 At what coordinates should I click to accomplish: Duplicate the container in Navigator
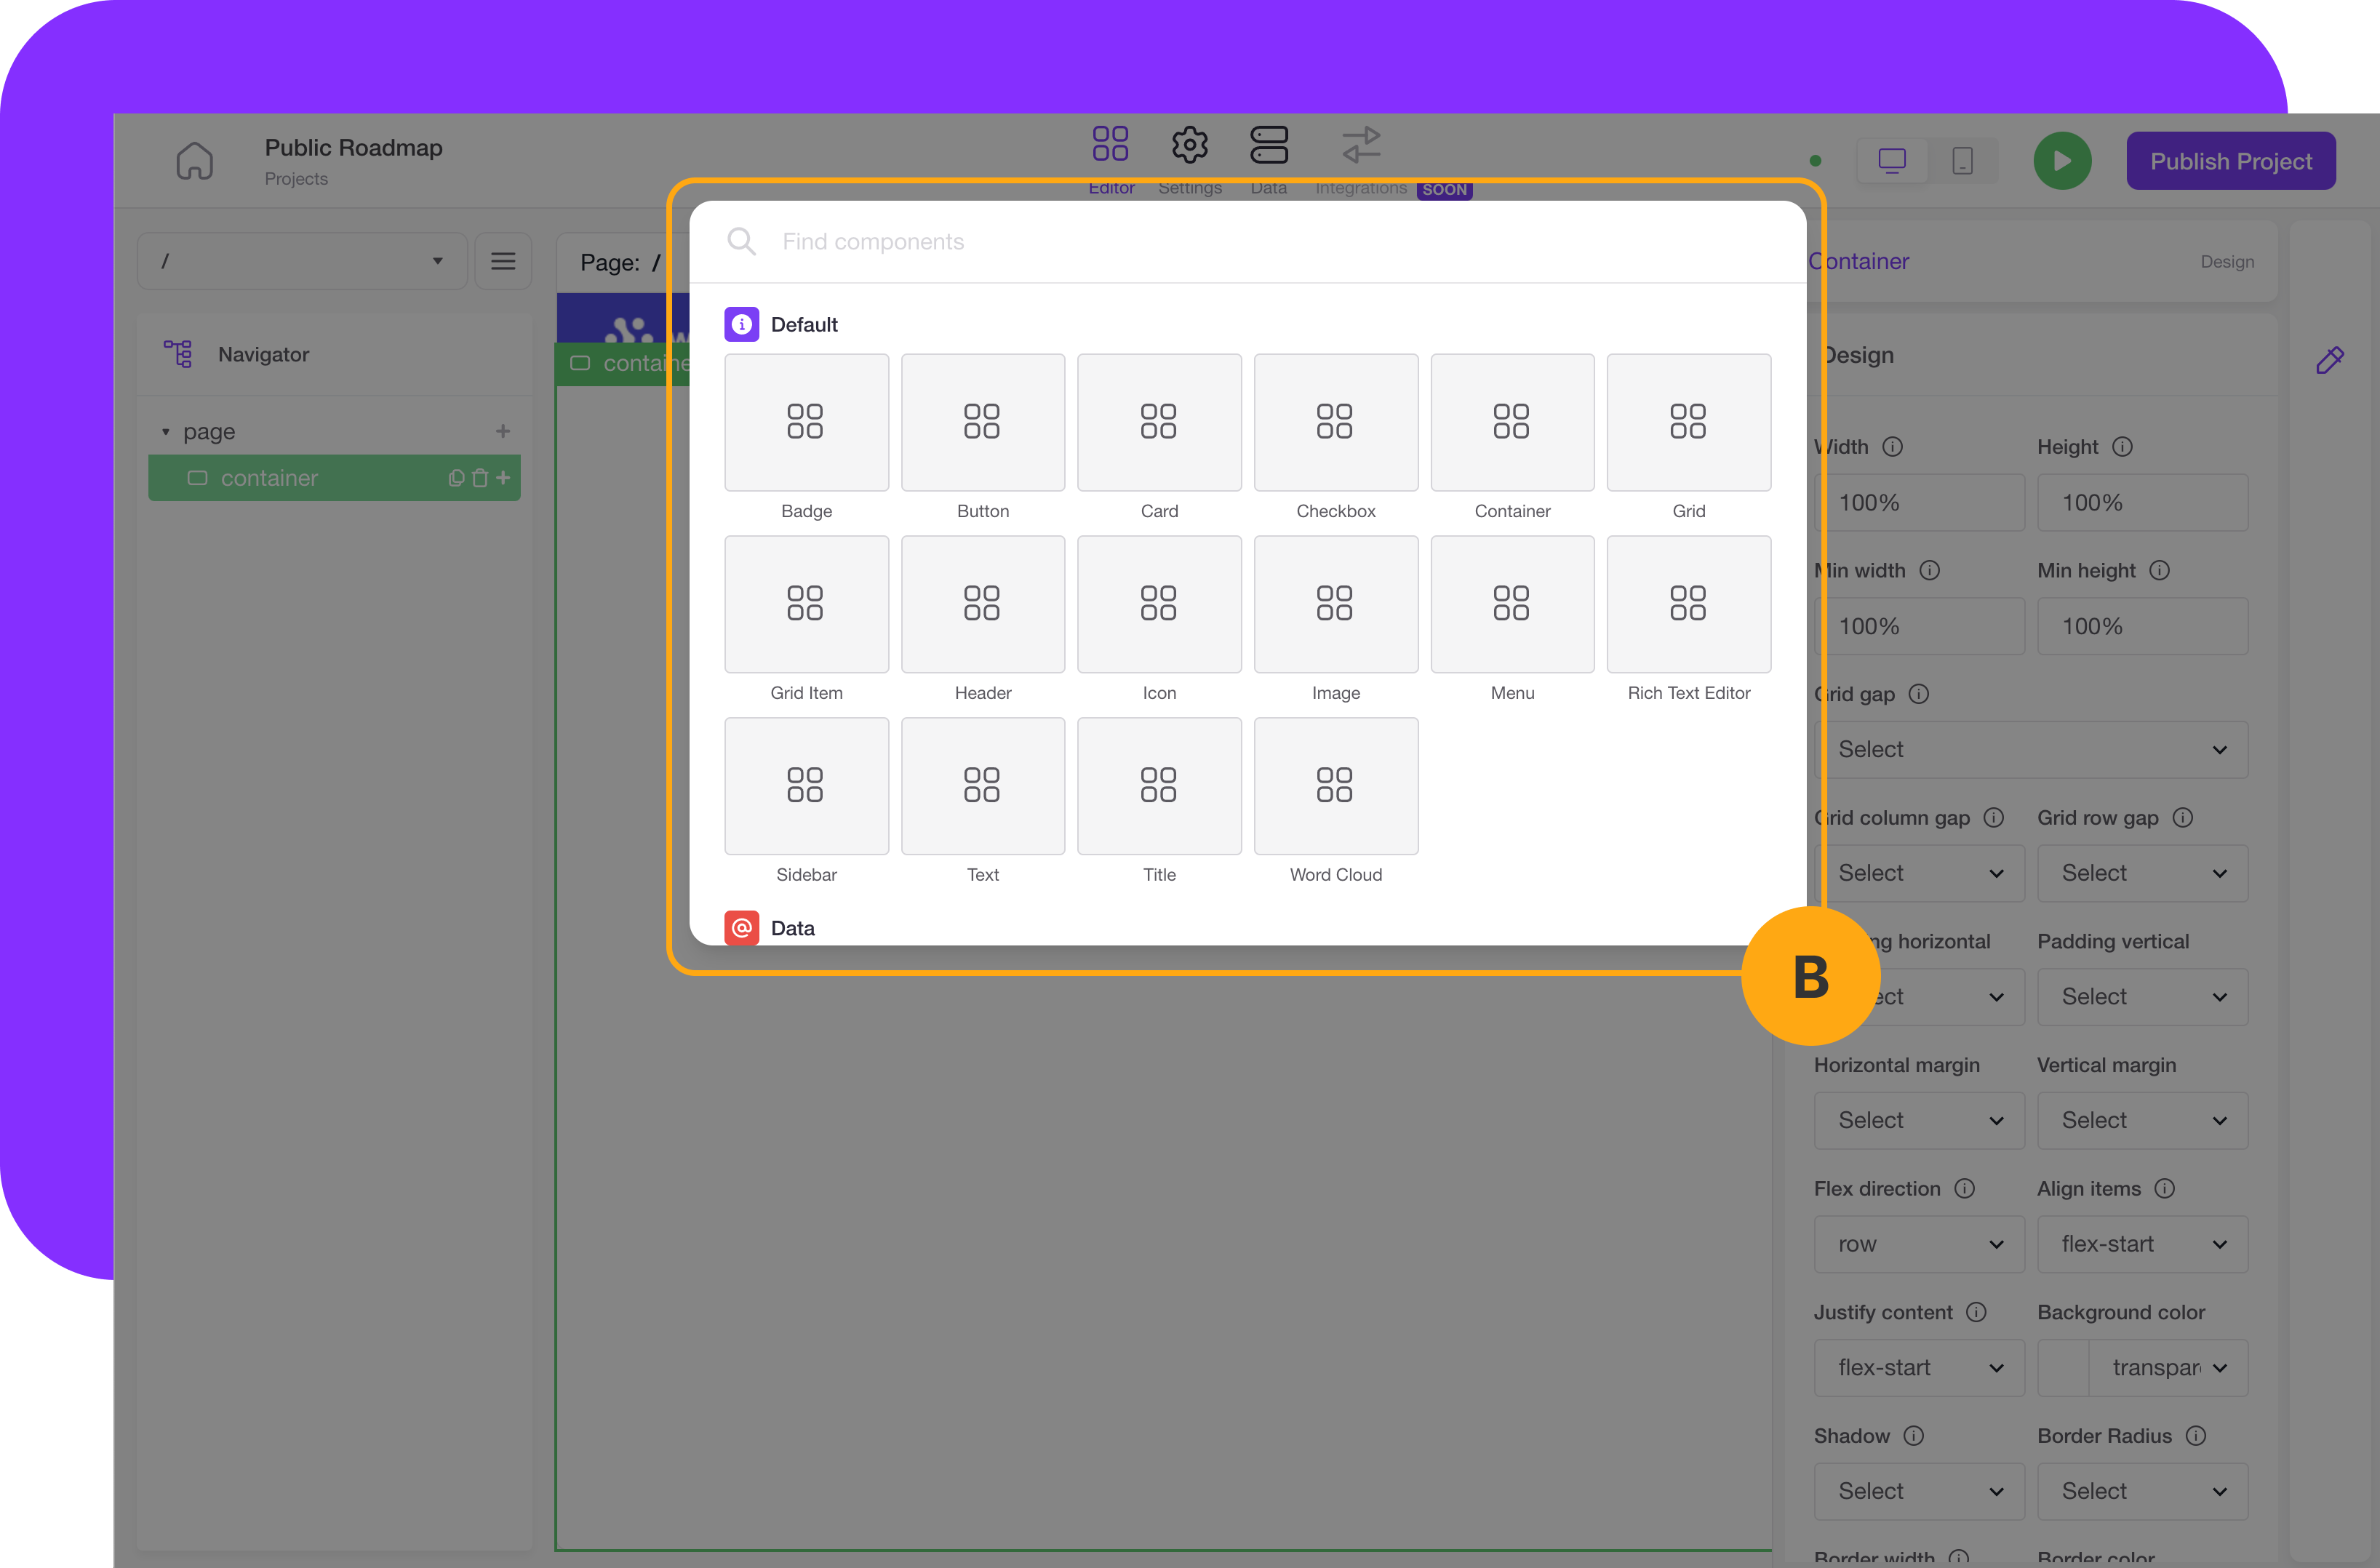coord(456,478)
